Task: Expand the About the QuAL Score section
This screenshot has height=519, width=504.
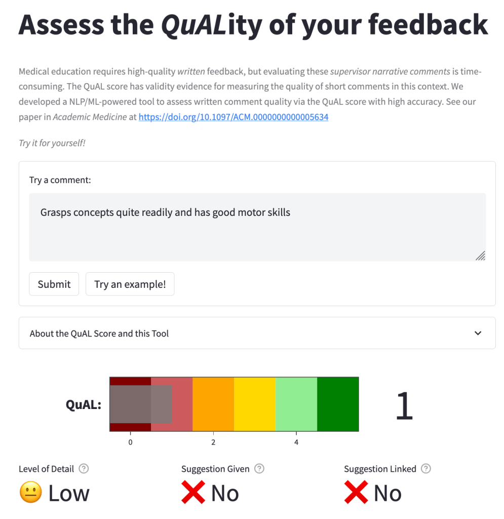Action: [99, 333]
